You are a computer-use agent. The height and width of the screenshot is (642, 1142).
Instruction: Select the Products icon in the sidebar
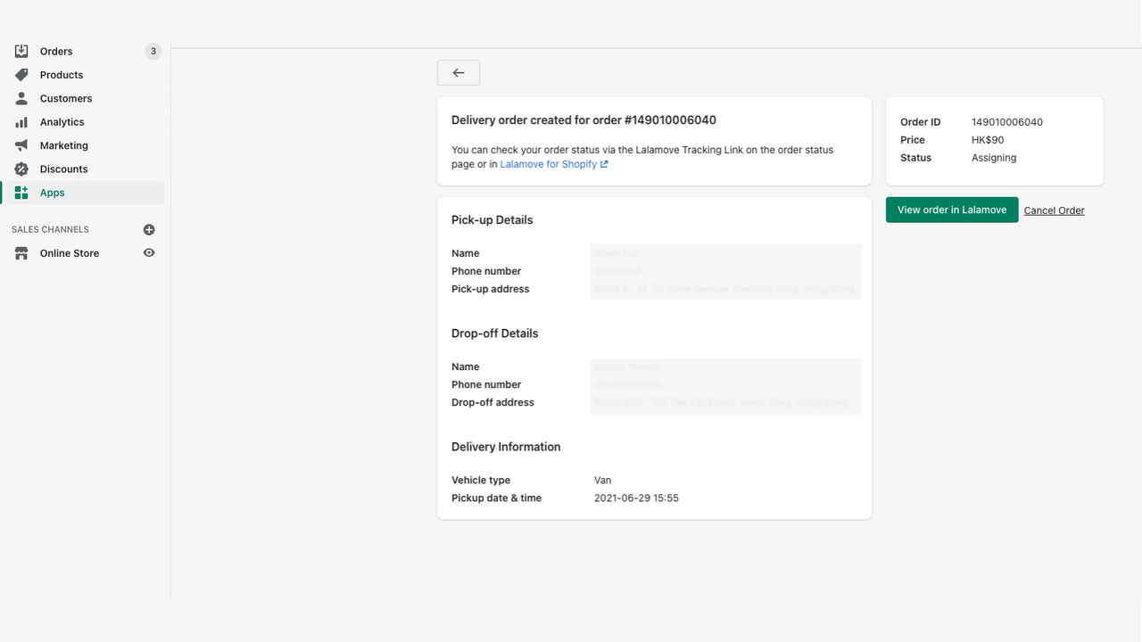click(21, 75)
